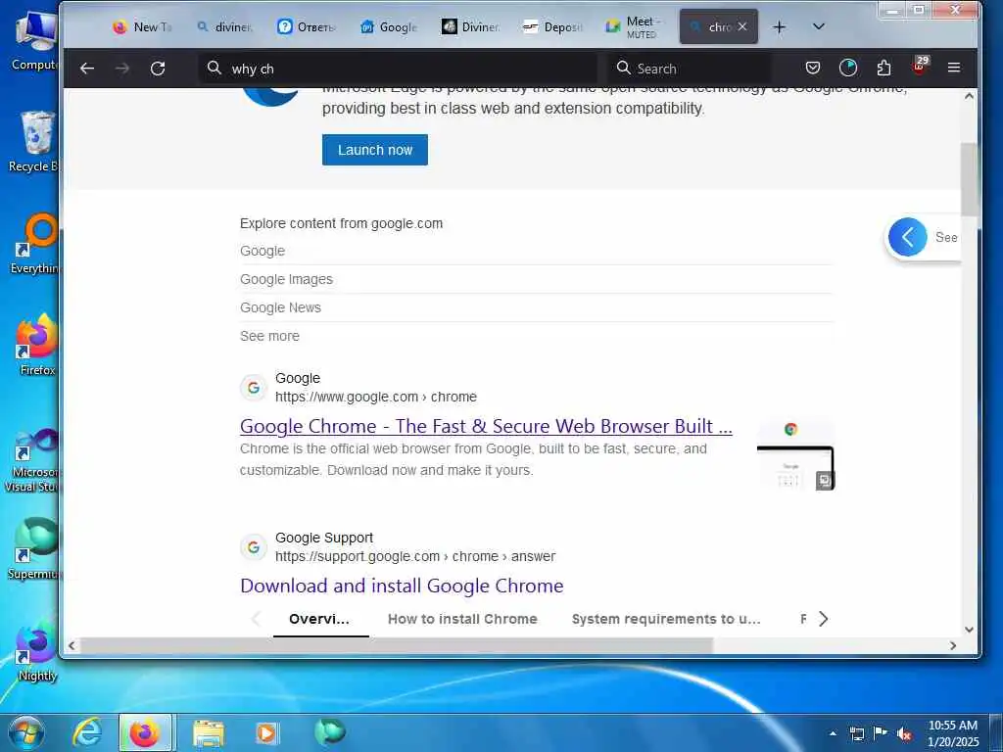Click the See more link
This screenshot has height=752, width=1003.
pos(269,336)
